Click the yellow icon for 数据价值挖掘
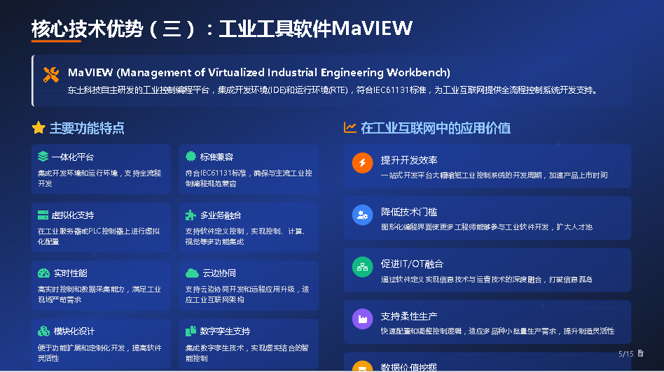The width and height of the screenshot is (664, 372). tap(363, 366)
